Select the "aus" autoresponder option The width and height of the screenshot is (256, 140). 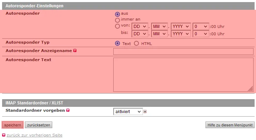[x=117, y=14]
